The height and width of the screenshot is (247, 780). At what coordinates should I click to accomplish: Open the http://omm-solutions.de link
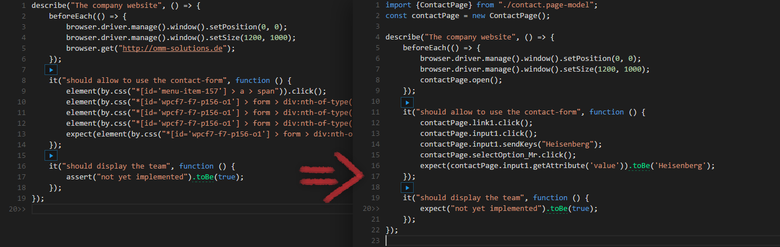174,48
